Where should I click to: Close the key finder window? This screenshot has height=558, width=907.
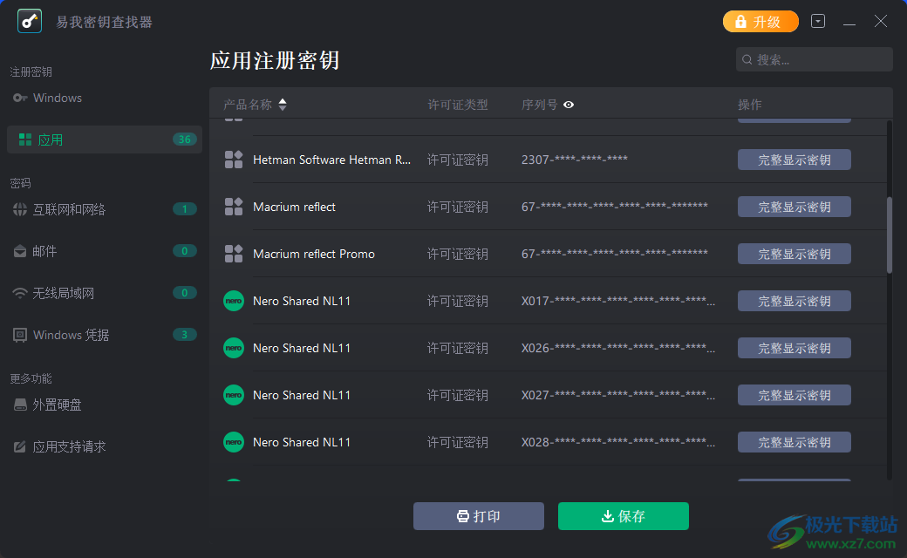click(880, 22)
